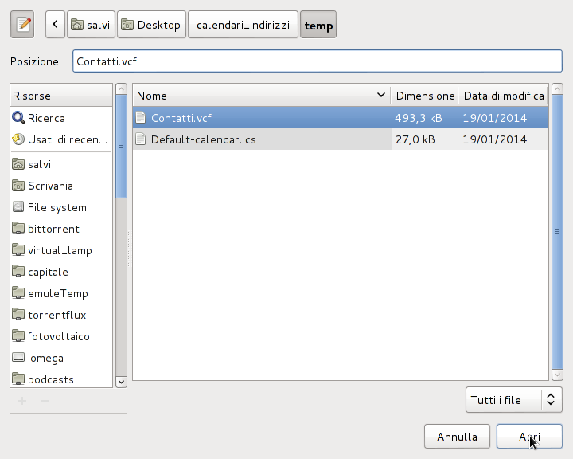The height and width of the screenshot is (459, 573).
Task: Click the file list scrollbar up arrow
Action: pyautogui.click(x=557, y=89)
